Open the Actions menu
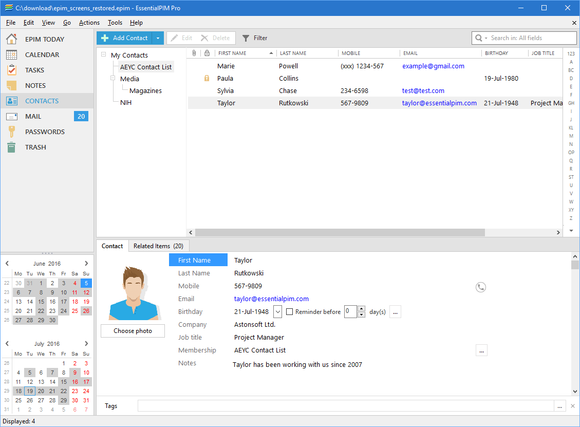The height and width of the screenshot is (427, 580). tap(89, 23)
